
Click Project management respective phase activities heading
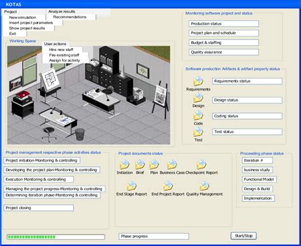pos(53,152)
